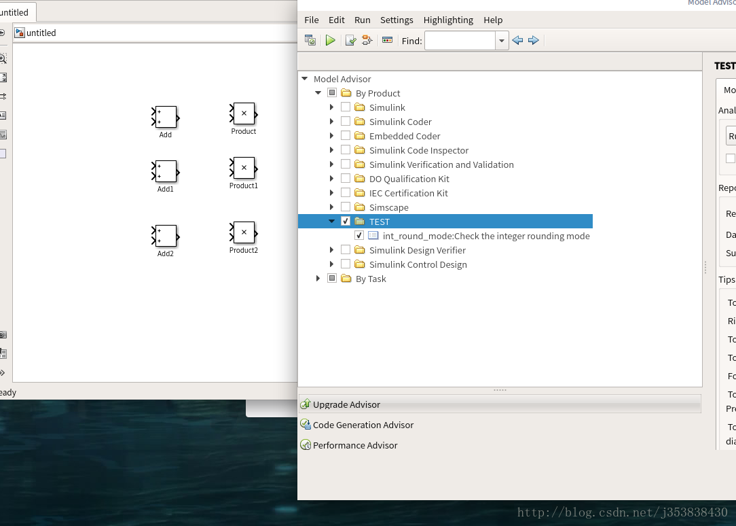This screenshot has width=736, height=526.
Task: Click the orange block diagram toolbar icon
Action: [x=367, y=41]
